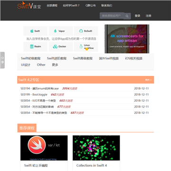This screenshot has height=171, width=171.
Task: Select the UI设计 tab
Action: [x=26, y=65]
